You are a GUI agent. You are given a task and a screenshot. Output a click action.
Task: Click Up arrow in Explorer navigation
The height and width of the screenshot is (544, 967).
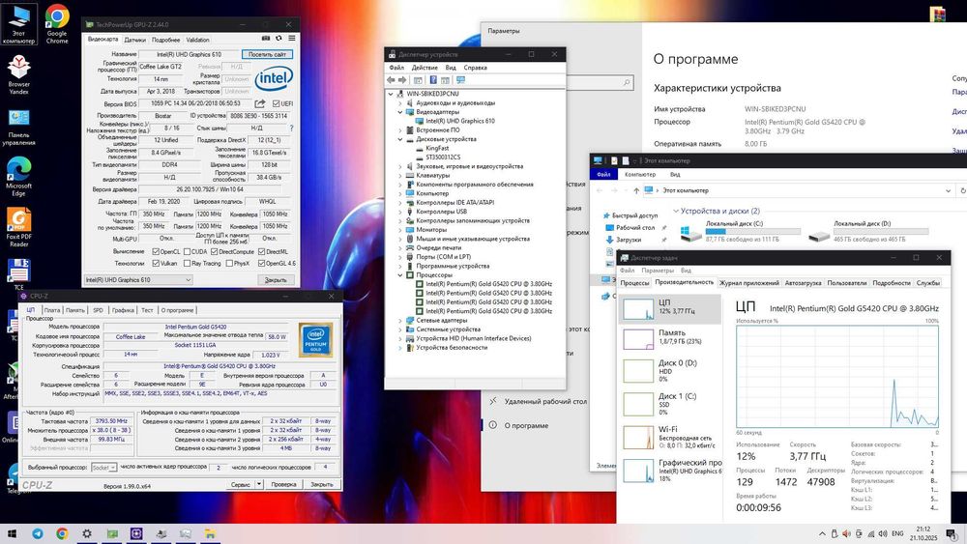pos(636,190)
